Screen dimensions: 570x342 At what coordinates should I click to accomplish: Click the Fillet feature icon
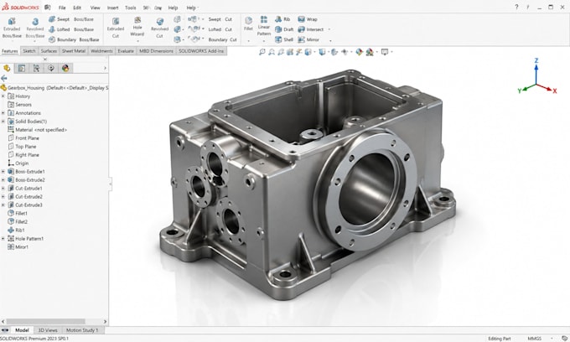248,23
